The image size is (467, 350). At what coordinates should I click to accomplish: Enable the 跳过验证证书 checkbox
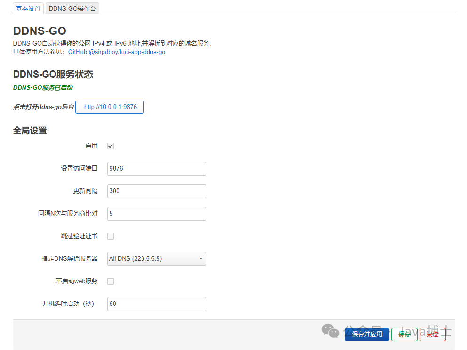111,236
